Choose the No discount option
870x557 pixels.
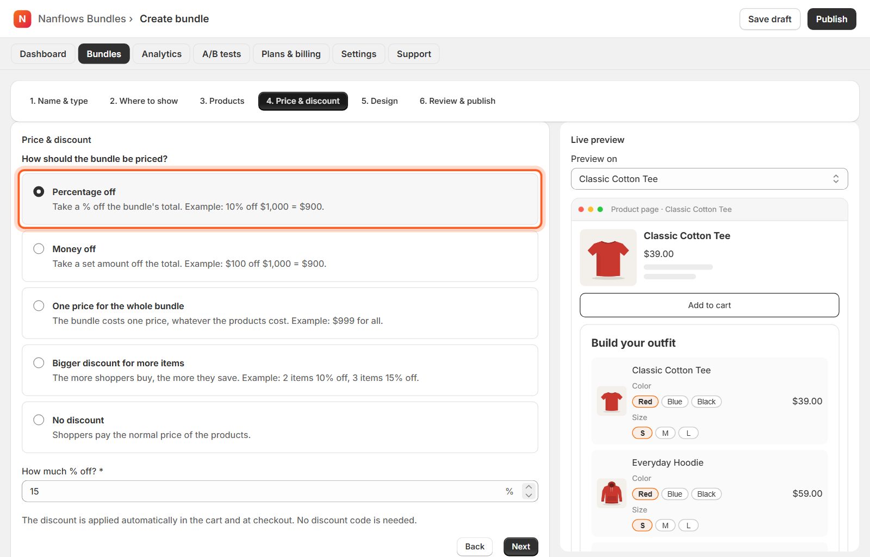pyautogui.click(x=280, y=427)
